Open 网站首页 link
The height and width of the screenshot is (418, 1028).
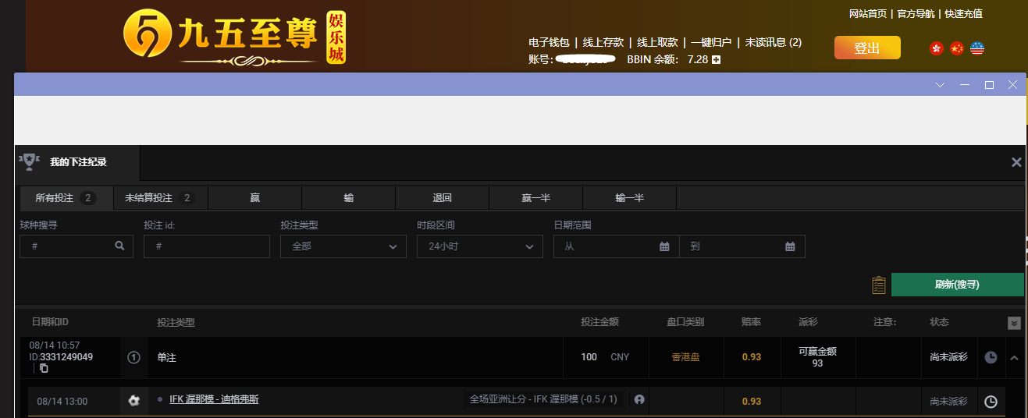[x=868, y=14]
